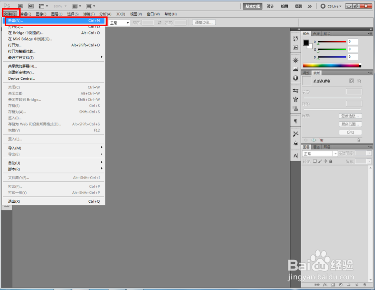Switch to the 调整 tab

(306, 73)
